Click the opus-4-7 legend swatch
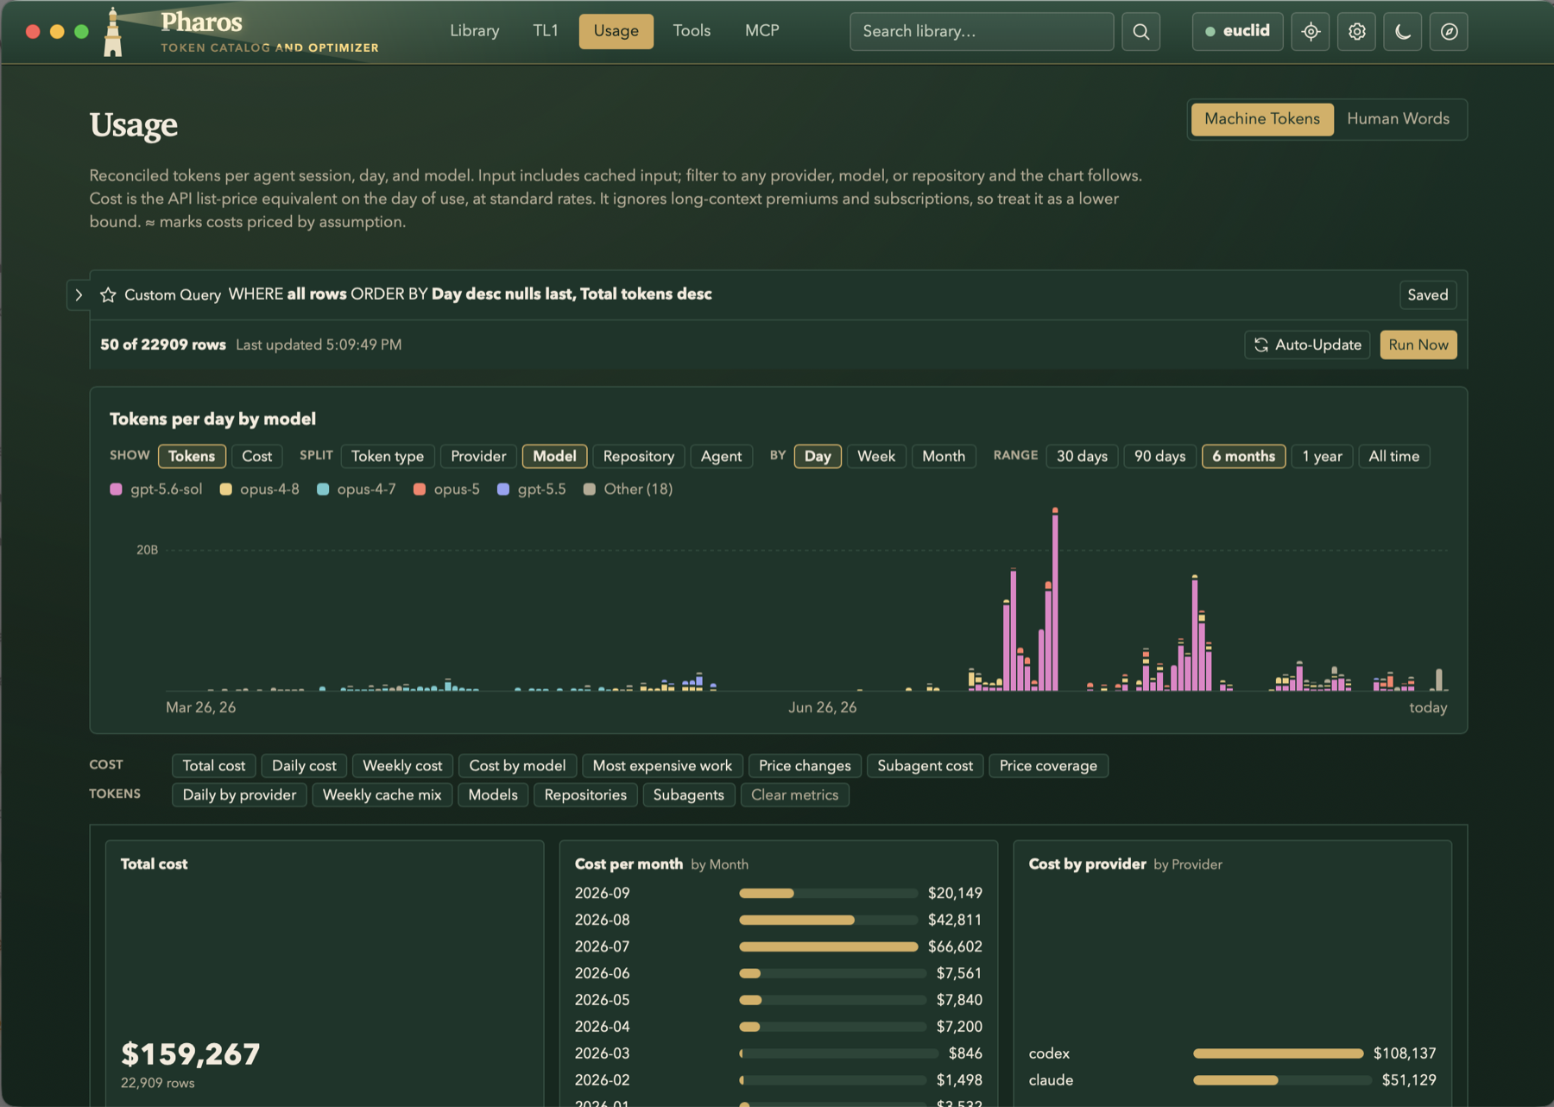Image resolution: width=1554 pixels, height=1107 pixels. (323, 490)
